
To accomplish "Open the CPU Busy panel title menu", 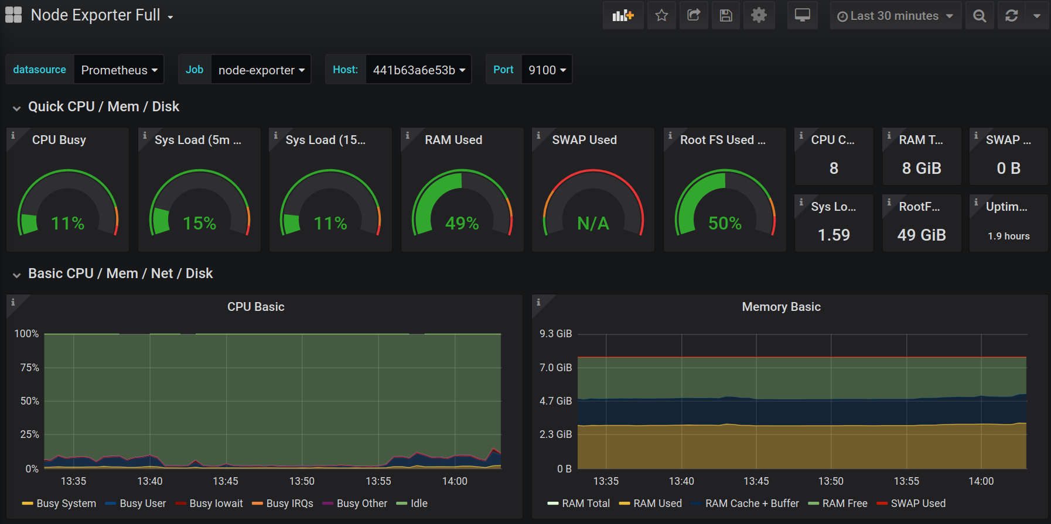I will point(59,140).
